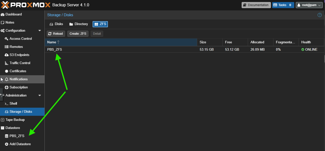The image size is (325, 151).
Task: Open Access Control key icon
Action: [x=7, y=39]
